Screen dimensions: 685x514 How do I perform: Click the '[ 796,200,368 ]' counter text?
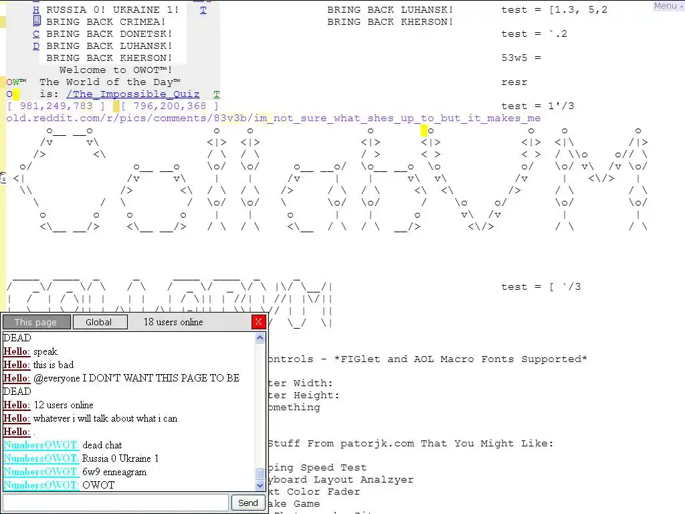(x=170, y=106)
